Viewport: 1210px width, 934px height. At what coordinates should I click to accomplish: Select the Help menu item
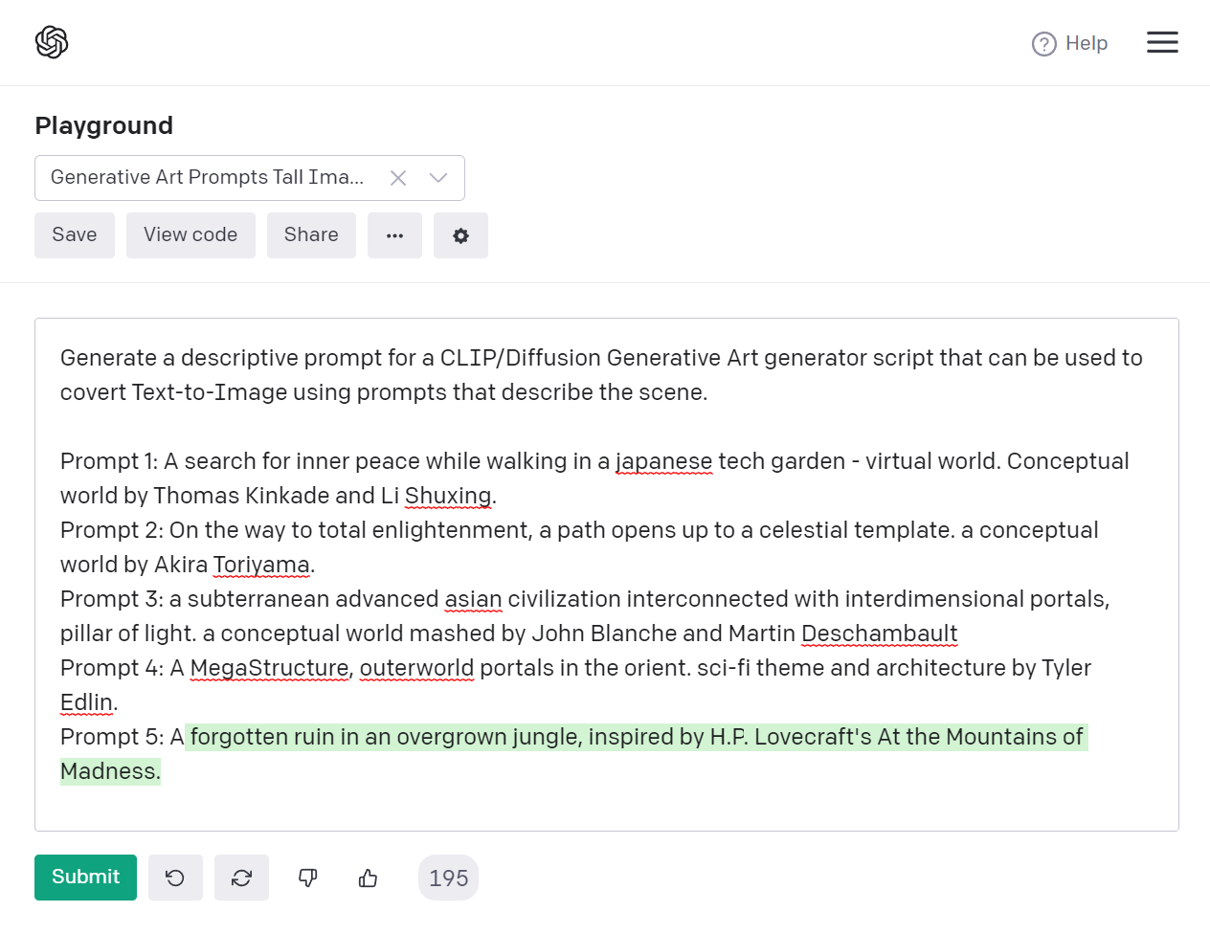(1085, 43)
